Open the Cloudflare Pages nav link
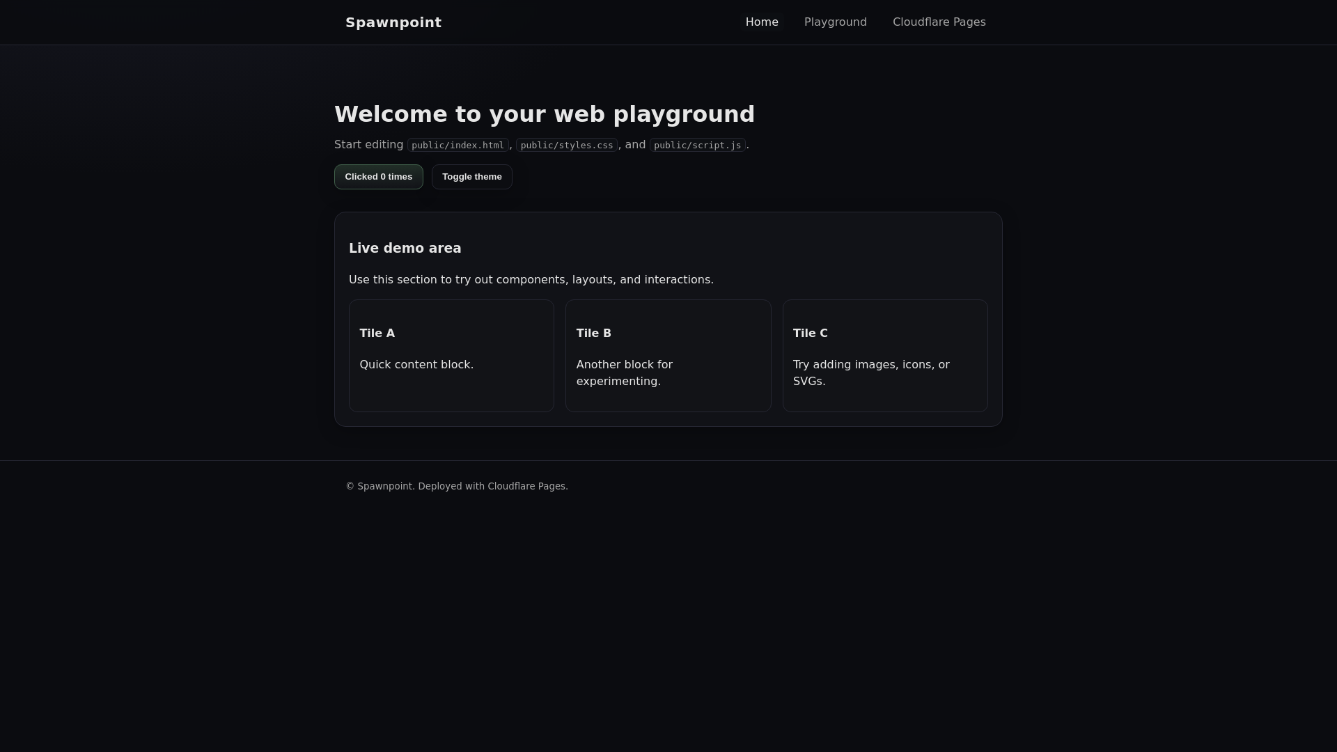This screenshot has height=752, width=1337. click(939, 22)
